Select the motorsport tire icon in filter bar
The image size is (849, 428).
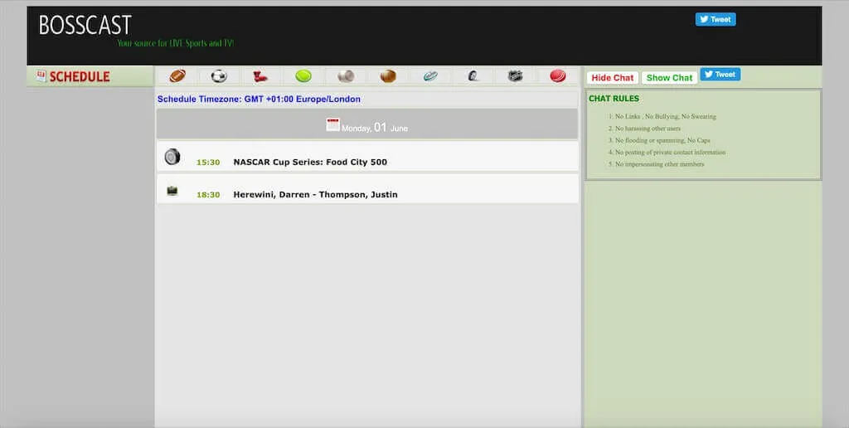click(473, 76)
